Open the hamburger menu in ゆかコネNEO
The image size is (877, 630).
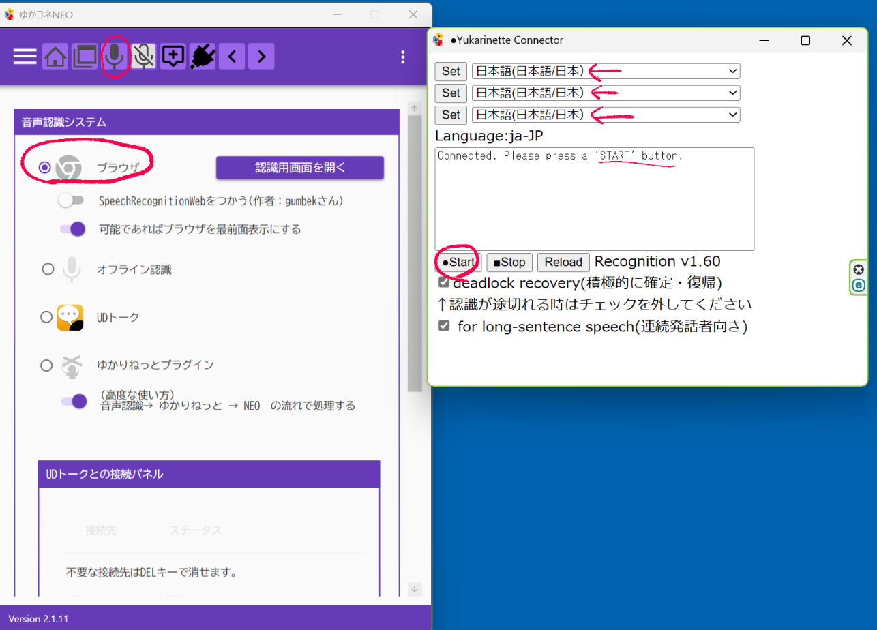[x=25, y=57]
